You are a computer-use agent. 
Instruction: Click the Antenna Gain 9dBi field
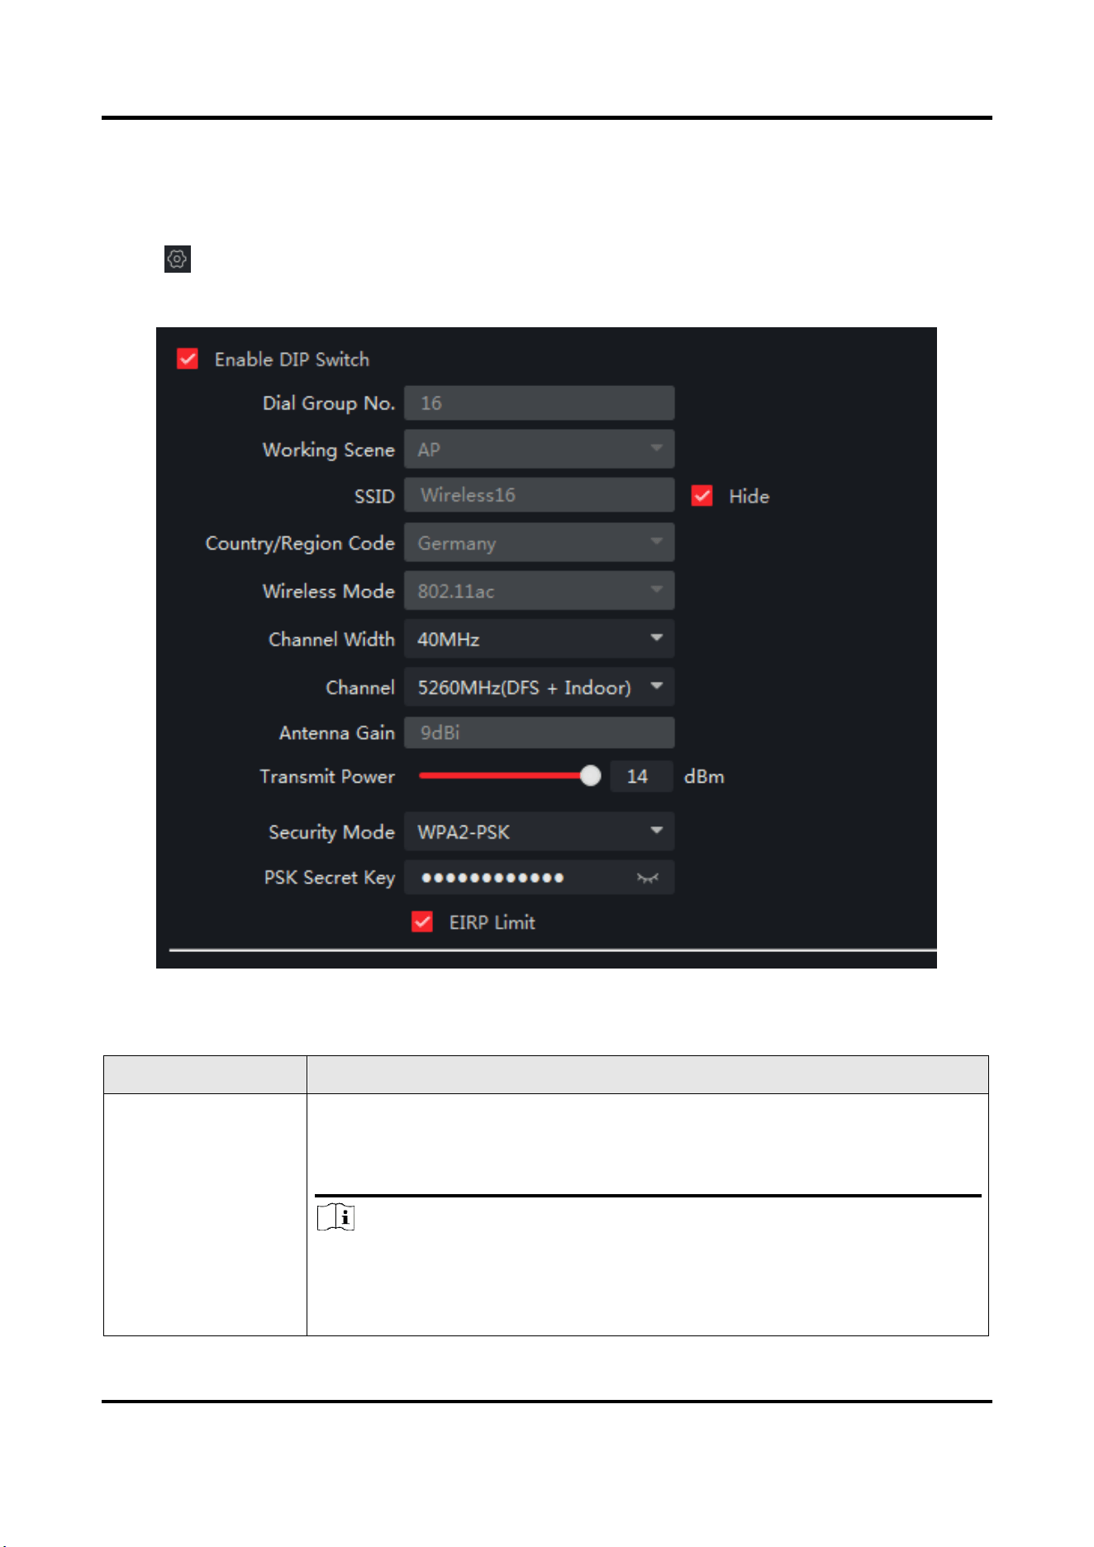click(539, 732)
